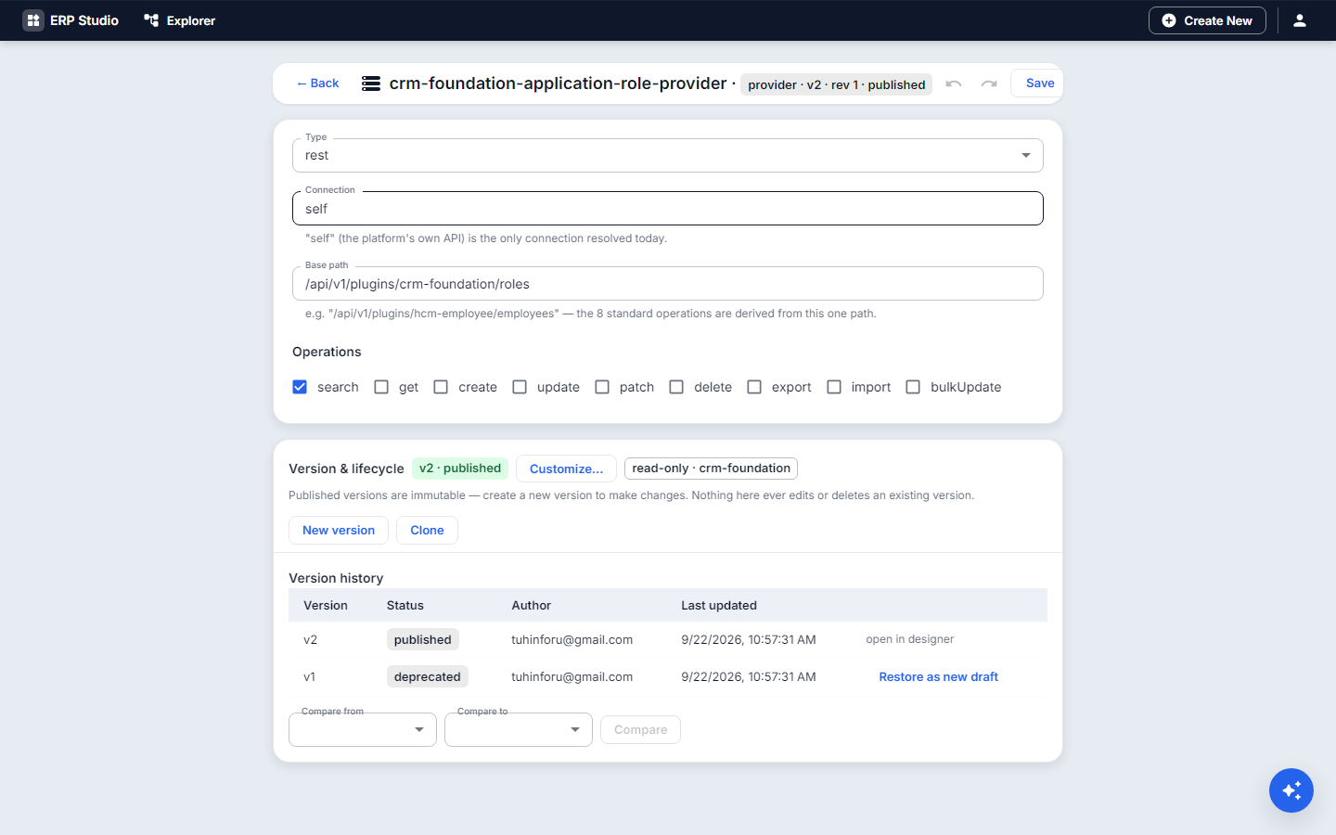Enable the import operation checkbox
1336x835 pixels.
pyautogui.click(x=834, y=387)
